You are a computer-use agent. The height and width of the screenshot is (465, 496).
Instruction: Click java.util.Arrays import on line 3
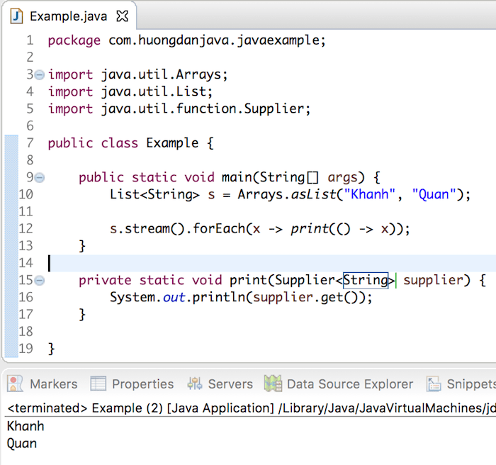click(161, 75)
